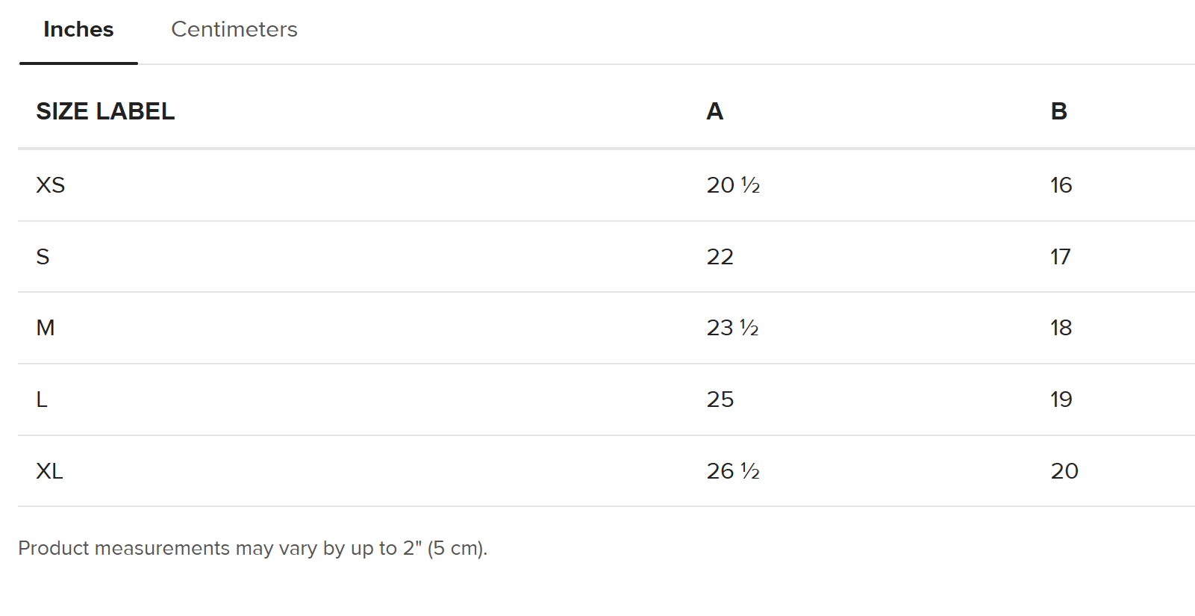
Task: Select the L size row label
Action: (42, 399)
